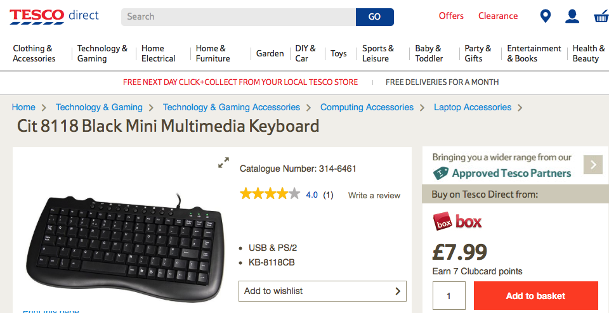609x313 pixels.
Task: Click the account profile icon
Action: tap(572, 16)
